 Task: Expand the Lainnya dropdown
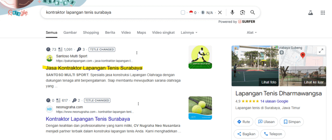coord(189,32)
